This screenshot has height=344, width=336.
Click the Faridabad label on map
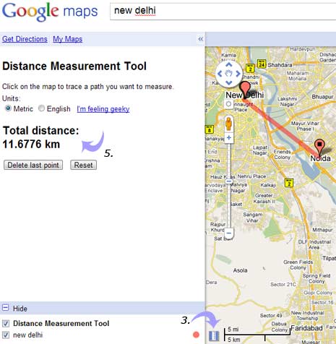(306, 328)
